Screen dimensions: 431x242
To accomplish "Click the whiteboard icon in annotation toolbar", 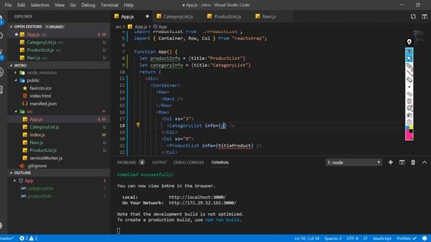I will 409,108.
